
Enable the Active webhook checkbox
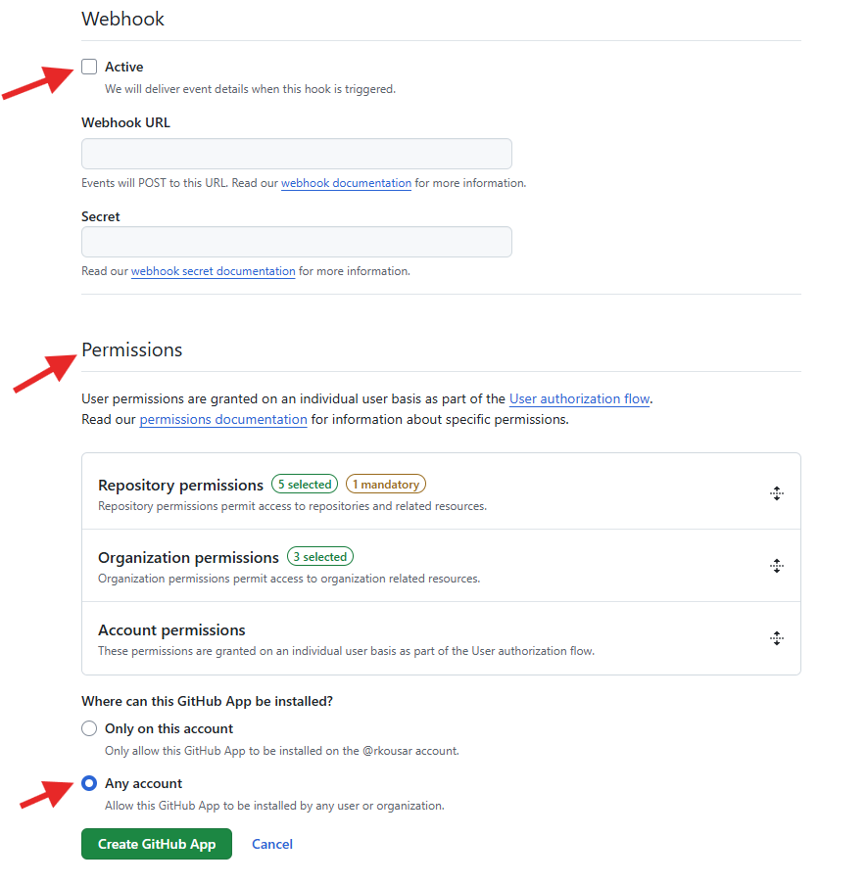coord(89,67)
